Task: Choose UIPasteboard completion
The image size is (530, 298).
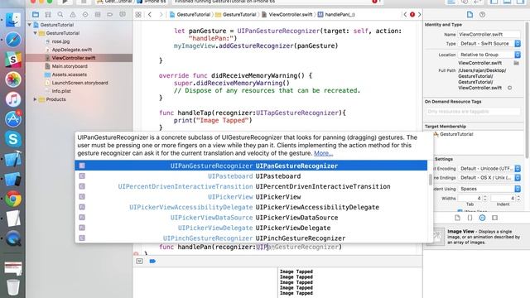Action: [x=251, y=176]
